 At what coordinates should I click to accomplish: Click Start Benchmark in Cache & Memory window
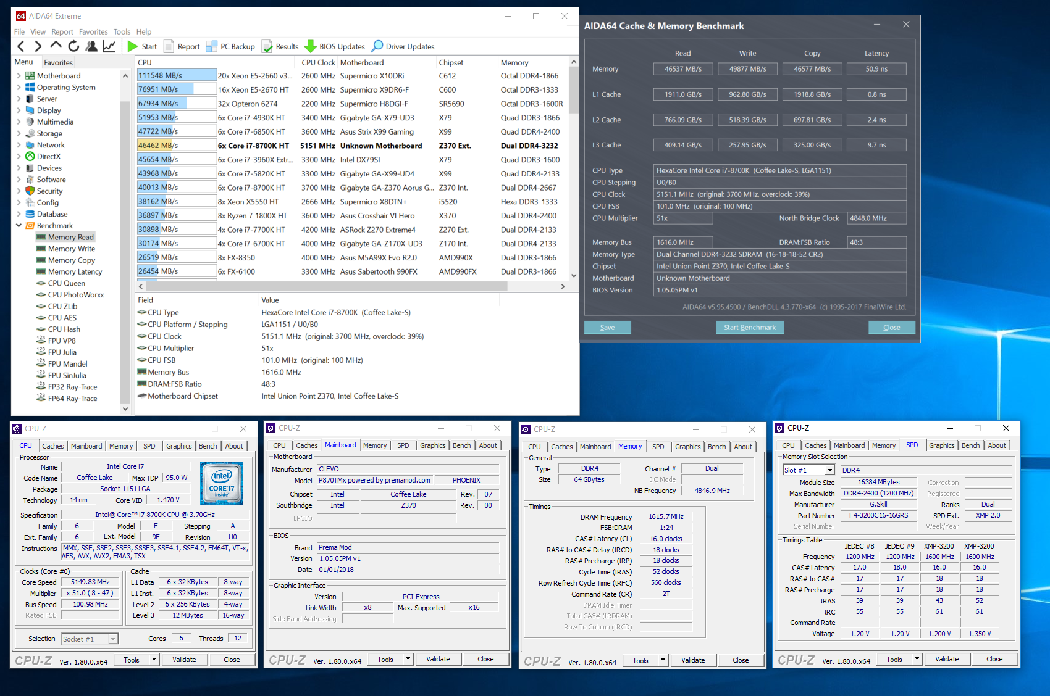749,328
